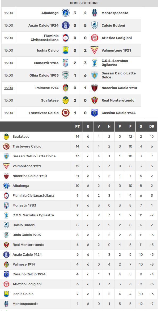The width and height of the screenshot is (158, 311).
Task: Click Olbia Calcio 1905 vs Sassari score 1
Action: click(75, 75)
